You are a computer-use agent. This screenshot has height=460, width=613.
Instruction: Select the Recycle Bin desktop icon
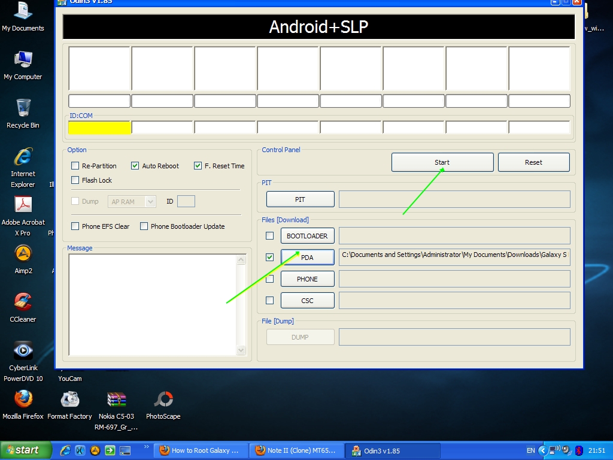click(23, 114)
